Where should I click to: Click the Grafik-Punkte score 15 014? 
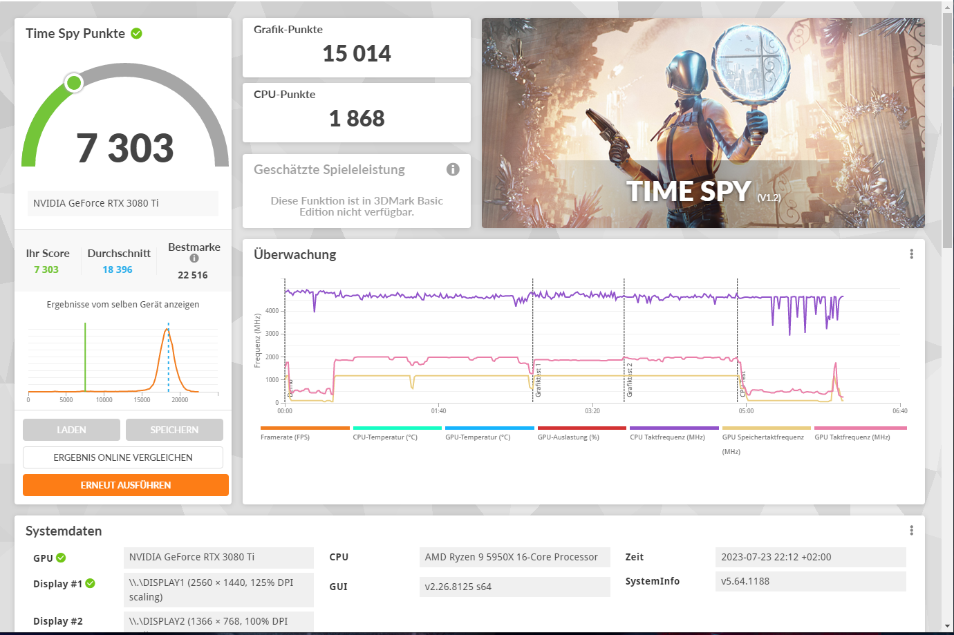(x=357, y=53)
